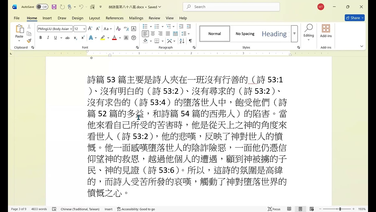Apply red font color
The image size is (376, 212).
[x=114, y=38]
